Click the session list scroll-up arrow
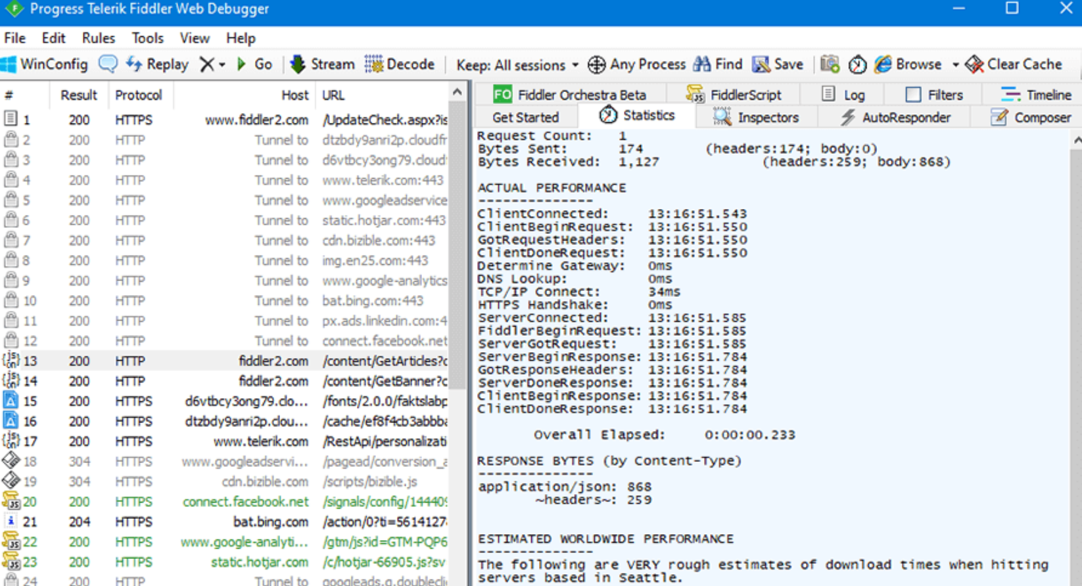Image resolution: width=1082 pixels, height=586 pixels. [x=458, y=93]
